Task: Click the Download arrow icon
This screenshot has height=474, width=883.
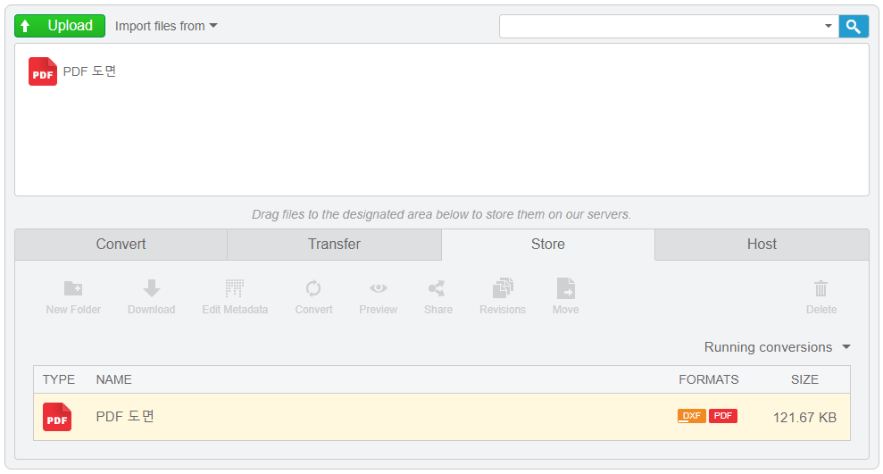Action: (x=152, y=288)
